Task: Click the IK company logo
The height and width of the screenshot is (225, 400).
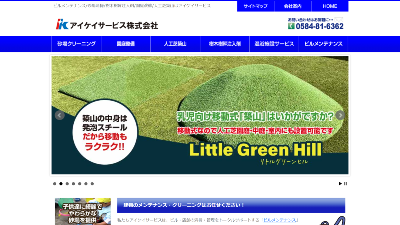Action: [x=62, y=24]
